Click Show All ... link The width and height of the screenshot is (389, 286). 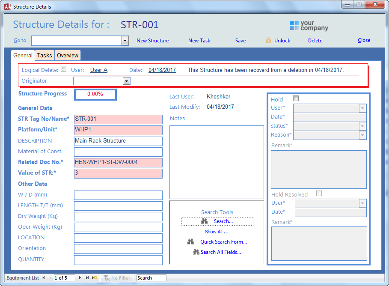[x=217, y=232]
